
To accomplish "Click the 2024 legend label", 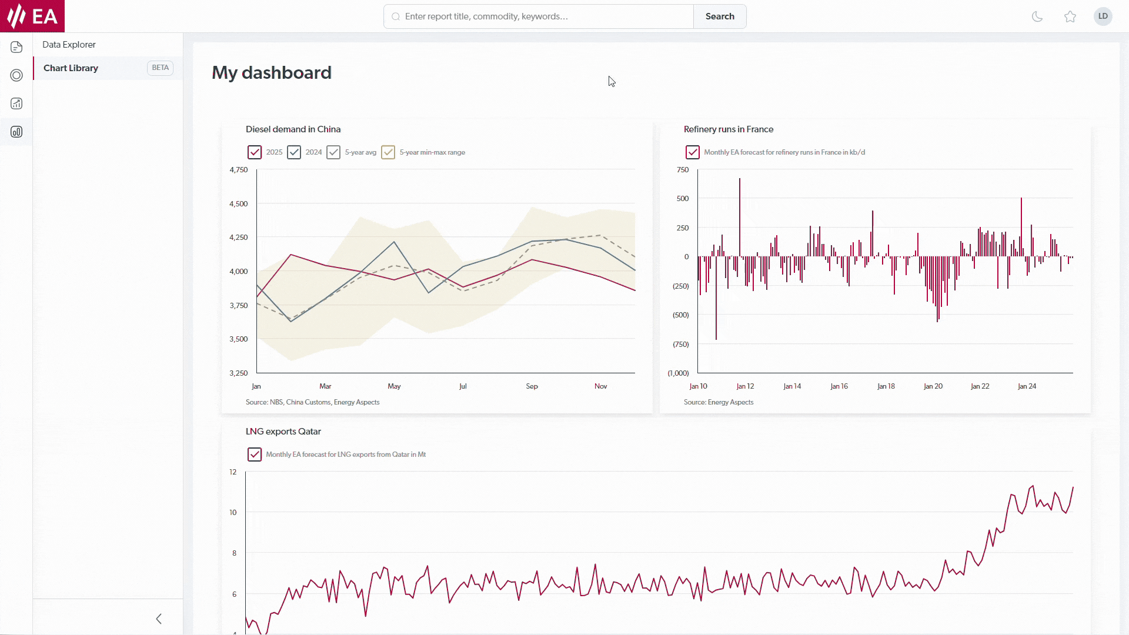I will 313,152.
